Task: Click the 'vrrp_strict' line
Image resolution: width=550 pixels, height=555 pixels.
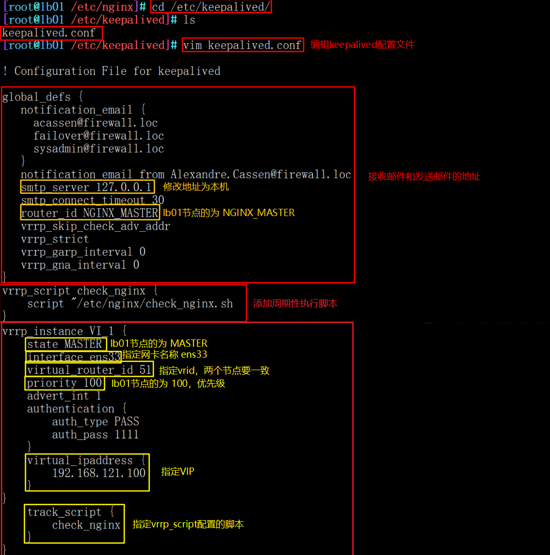Action: click(x=55, y=239)
